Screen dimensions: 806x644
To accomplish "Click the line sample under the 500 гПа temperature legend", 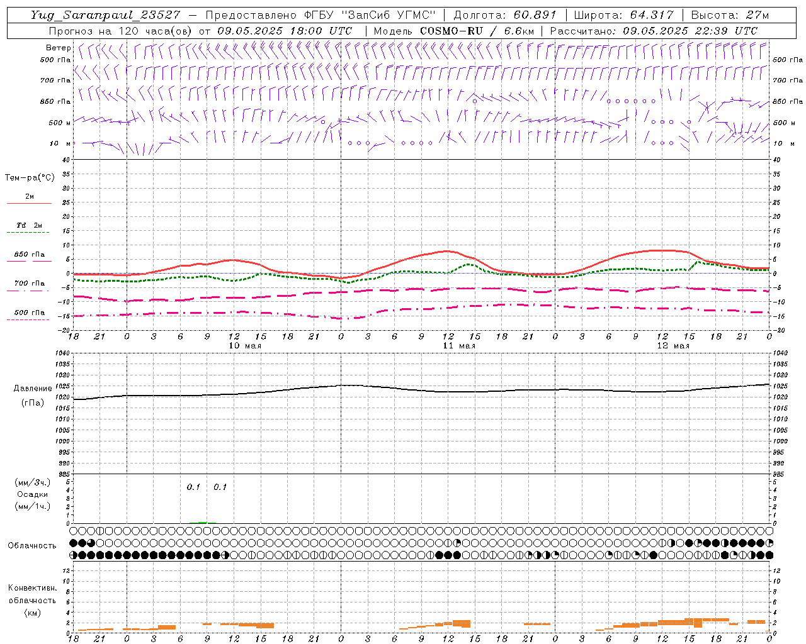I will (x=28, y=319).
